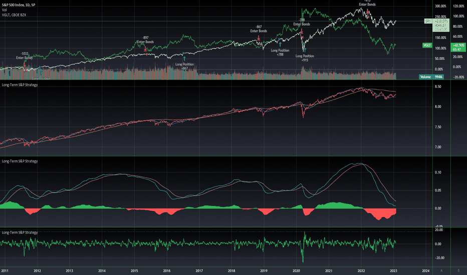Click the 994M volume value tag
The height and width of the screenshot is (275, 467).
438,76
